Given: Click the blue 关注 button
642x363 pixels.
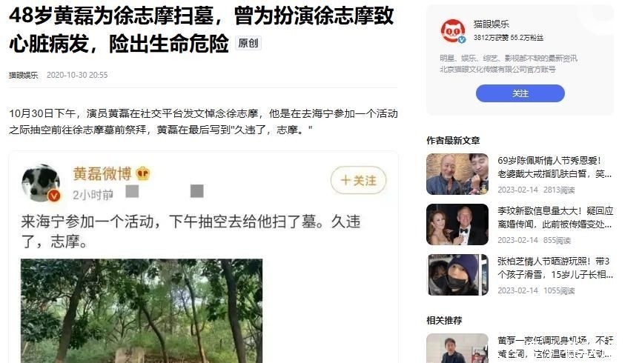Looking at the screenshot, I should click(x=520, y=93).
